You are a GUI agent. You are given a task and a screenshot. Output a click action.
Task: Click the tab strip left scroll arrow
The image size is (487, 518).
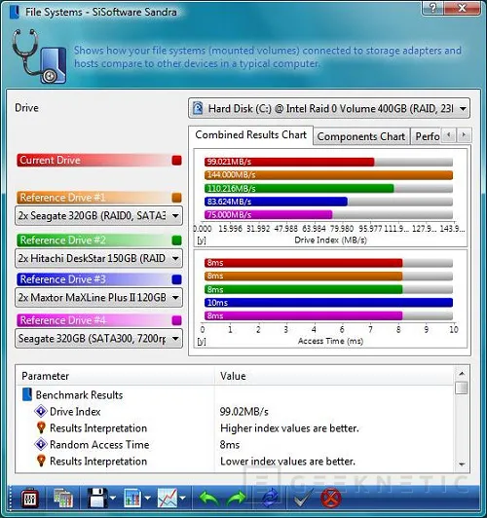(448, 135)
